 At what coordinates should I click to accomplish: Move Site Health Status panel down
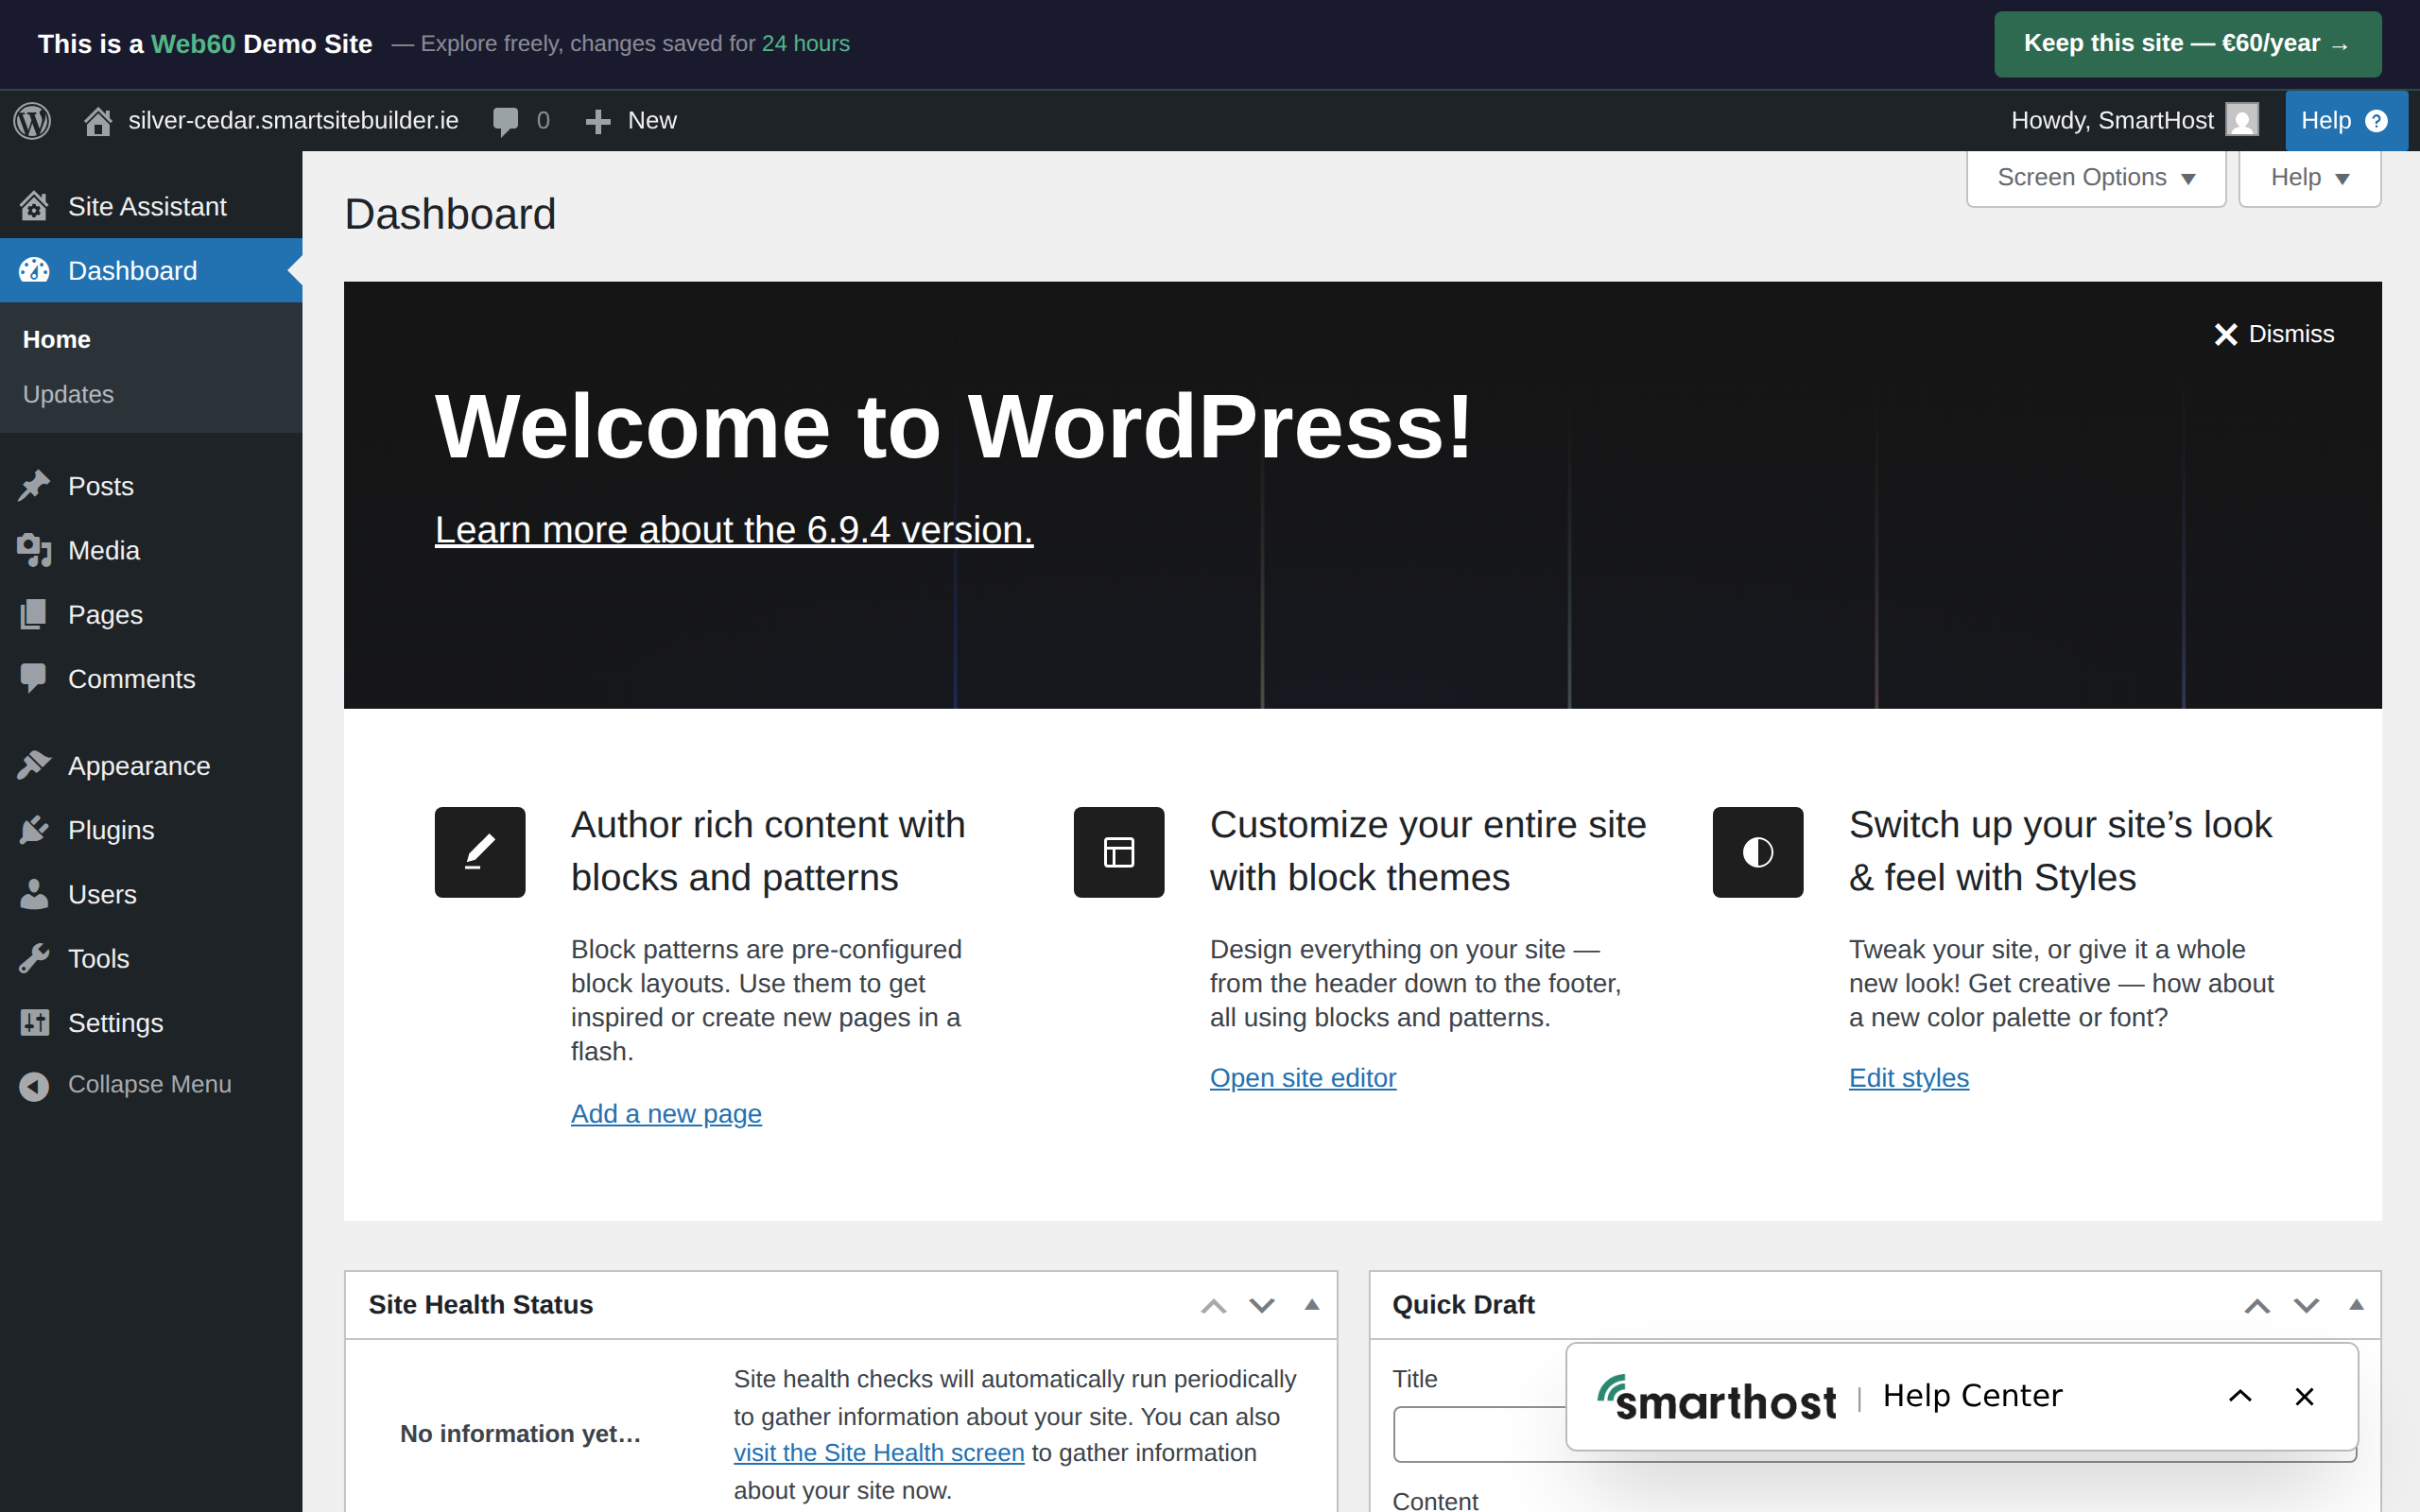1262,1306
